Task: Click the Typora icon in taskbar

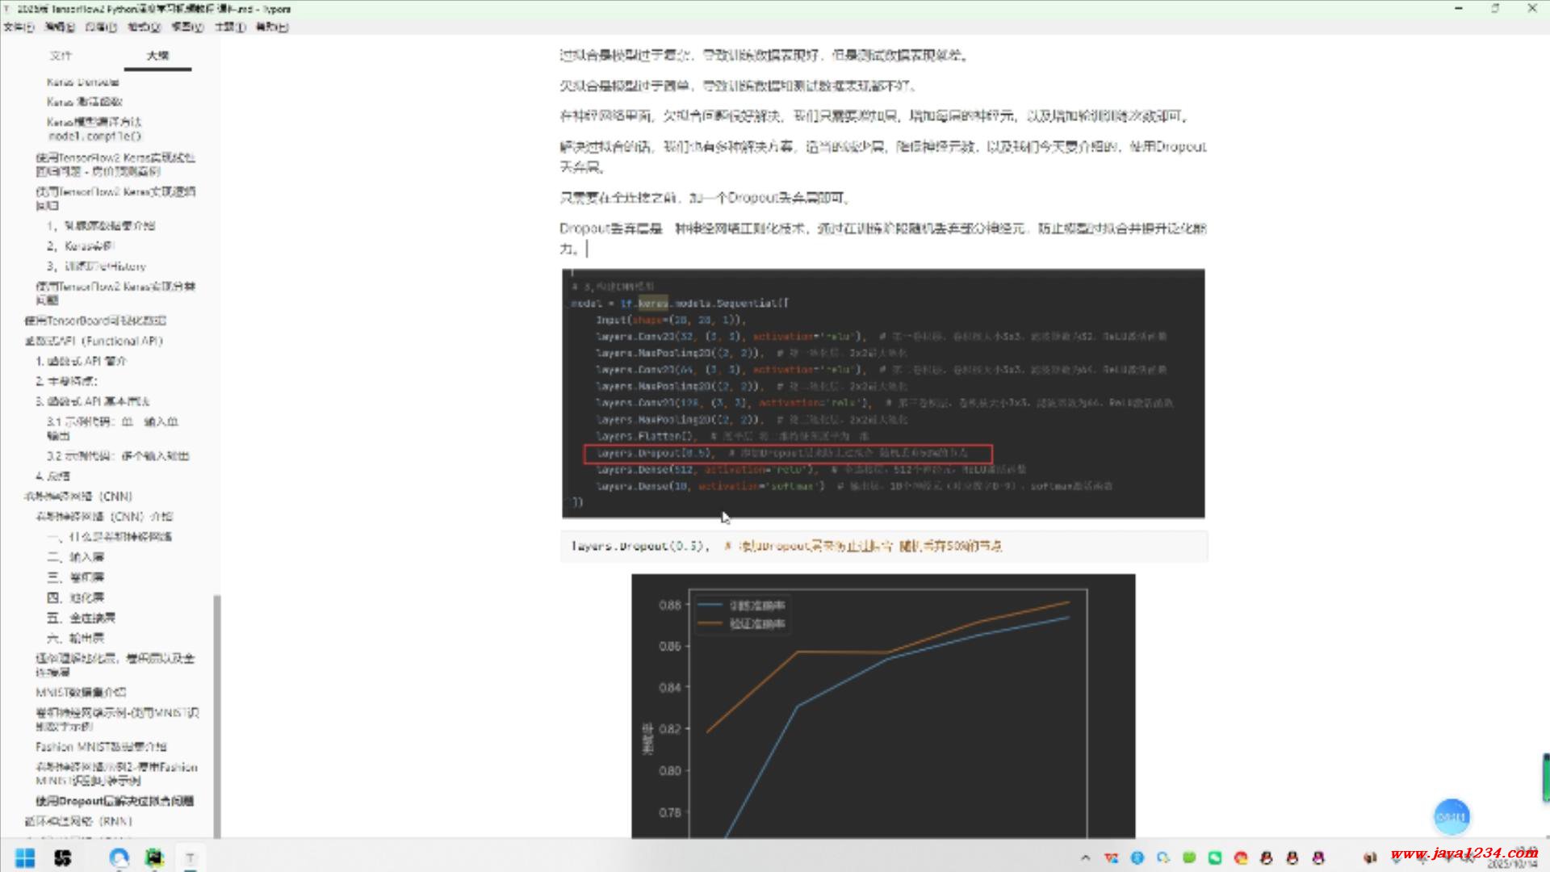Action: click(x=191, y=857)
